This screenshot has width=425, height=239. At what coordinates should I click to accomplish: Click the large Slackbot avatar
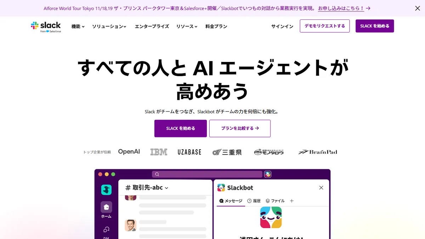(271, 217)
